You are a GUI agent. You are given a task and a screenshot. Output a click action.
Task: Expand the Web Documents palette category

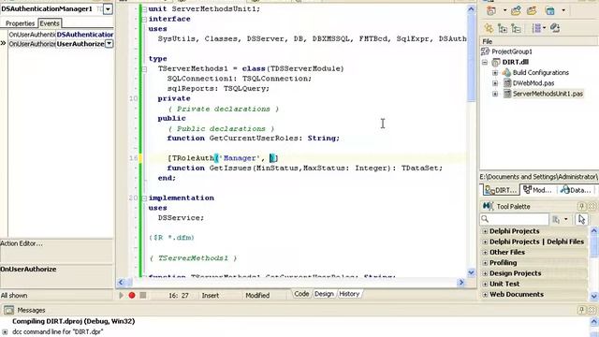click(485, 295)
